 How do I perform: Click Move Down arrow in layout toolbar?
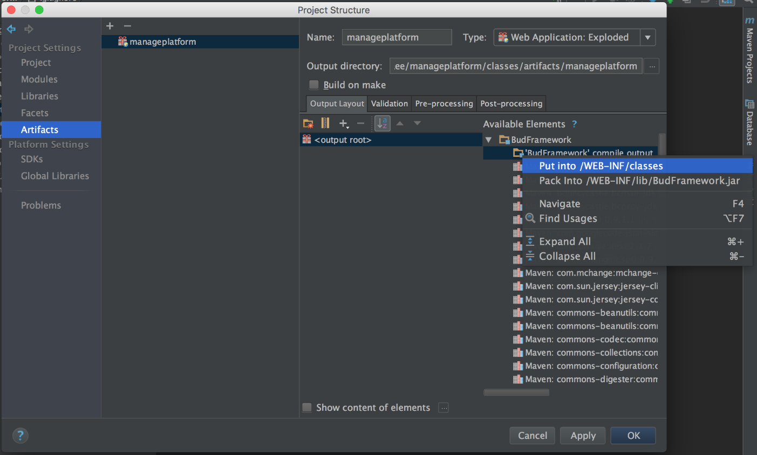click(x=417, y=123)
